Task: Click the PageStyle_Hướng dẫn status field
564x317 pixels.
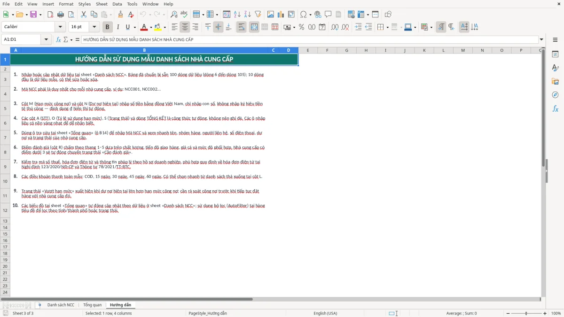Action: click(208, 313)
